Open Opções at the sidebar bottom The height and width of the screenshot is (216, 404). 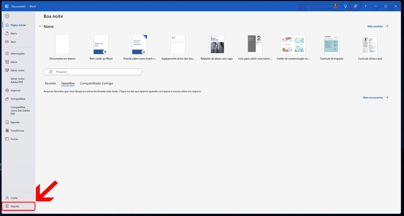[x=15, y=206]
